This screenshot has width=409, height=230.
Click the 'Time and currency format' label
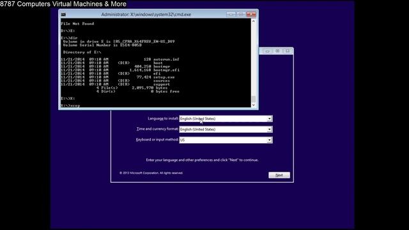point(157,129)
